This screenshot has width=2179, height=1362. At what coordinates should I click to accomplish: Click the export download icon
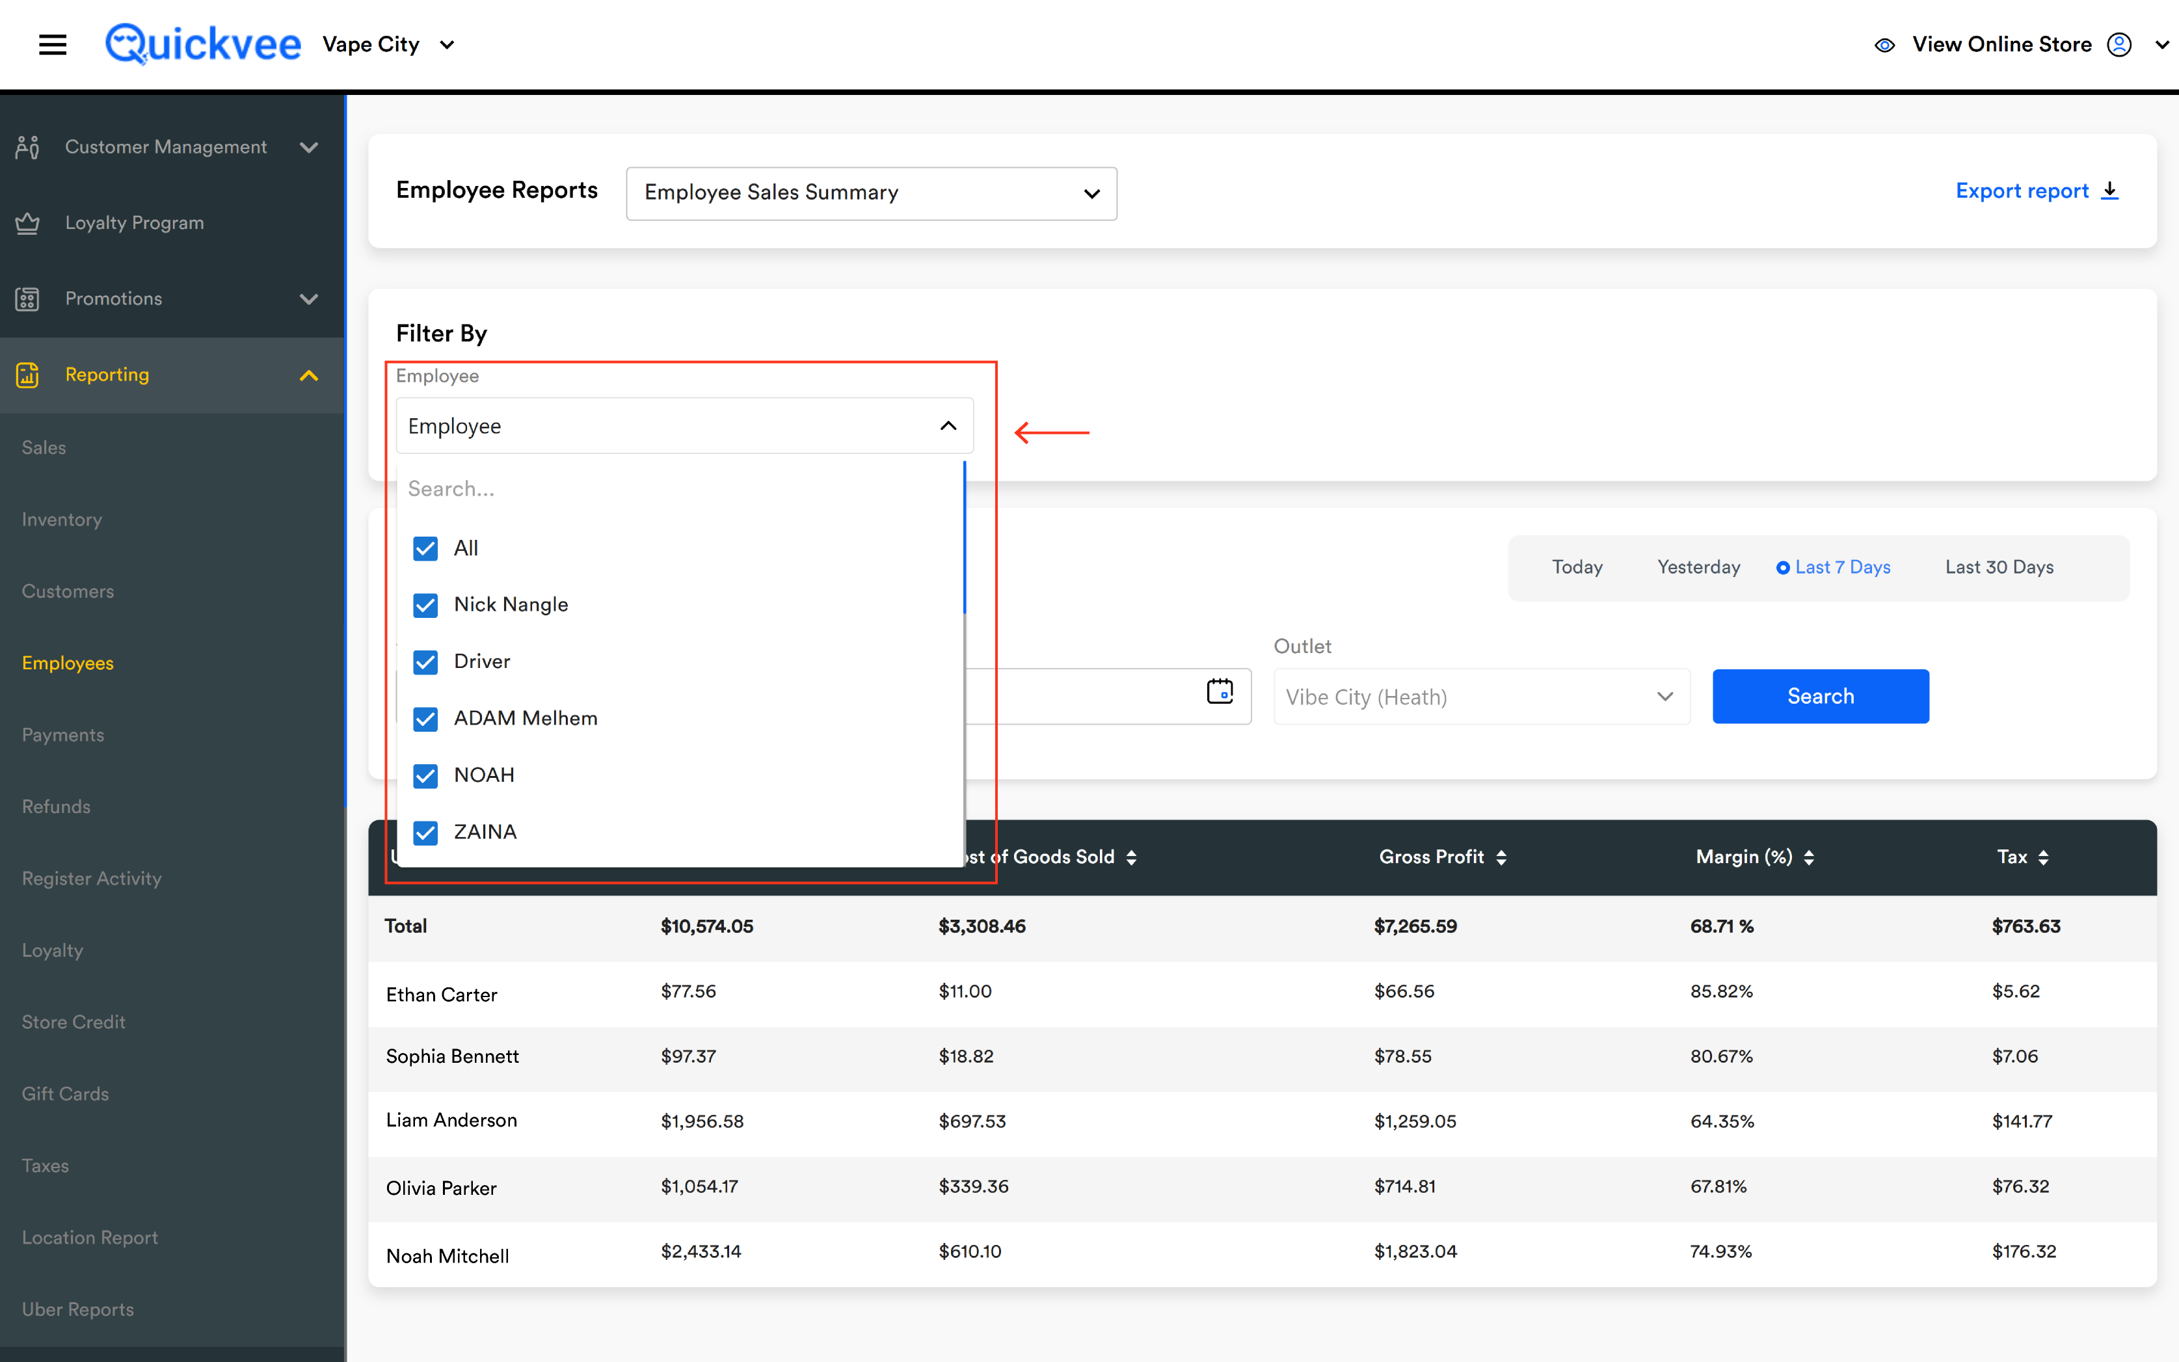pyautogui.click(x=2109, y=191)
